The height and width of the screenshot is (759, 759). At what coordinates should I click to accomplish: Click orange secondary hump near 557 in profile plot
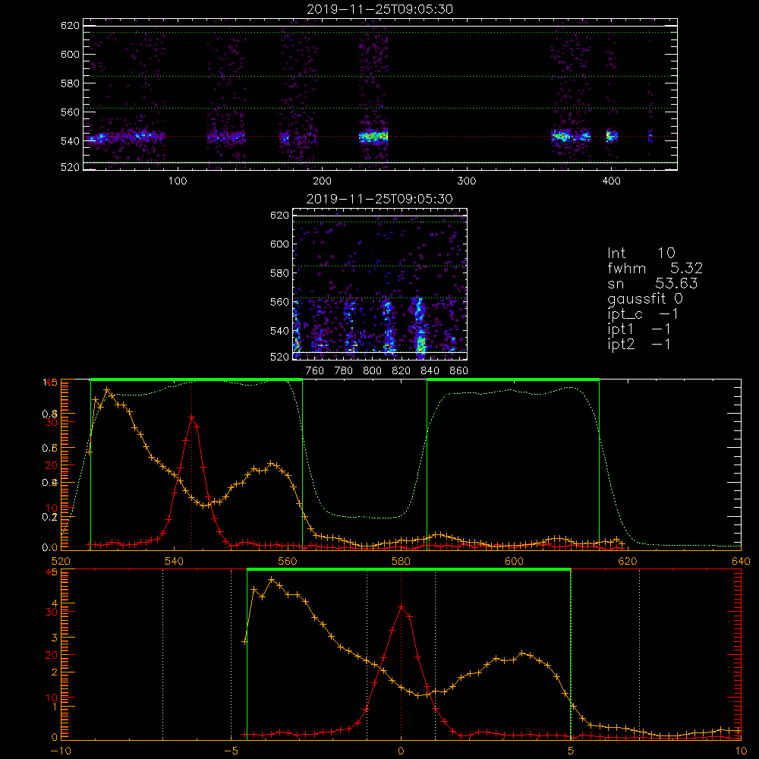(271, 464)
